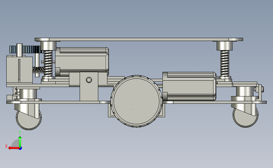Pick the right suspension coil spring
This screenshot has height=168, width=273.
pyautogui.click(x=225, y=63)
